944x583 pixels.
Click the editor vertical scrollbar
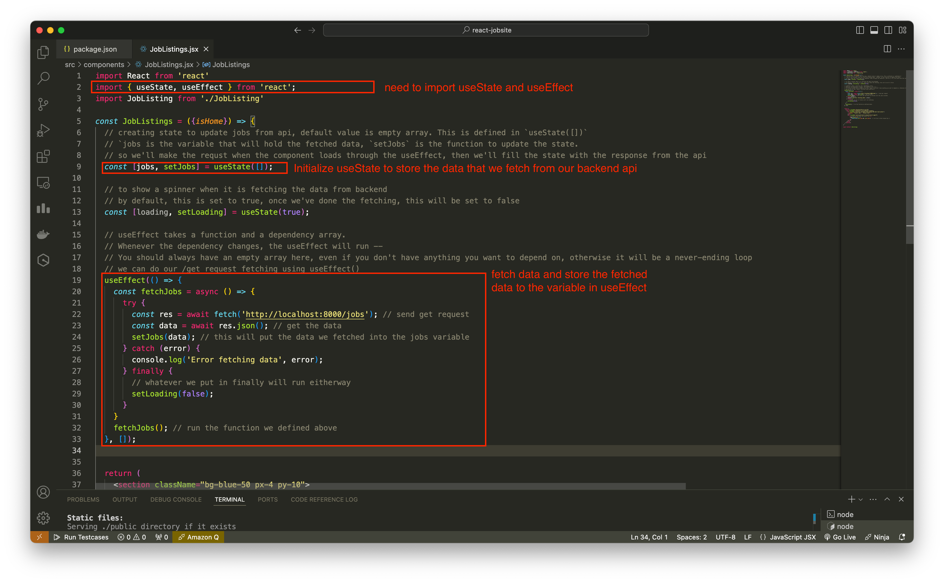tap(909, 157)
